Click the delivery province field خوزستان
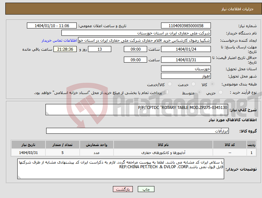The image size is (262, 198). (x=186, y=69)
